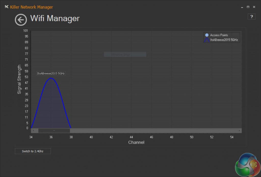Click the horizontal channel scrollbar thumb
The image size is (261, 177).
(x=54, y=130)
